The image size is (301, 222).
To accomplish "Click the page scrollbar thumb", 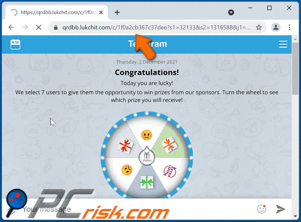I will 295,69.
